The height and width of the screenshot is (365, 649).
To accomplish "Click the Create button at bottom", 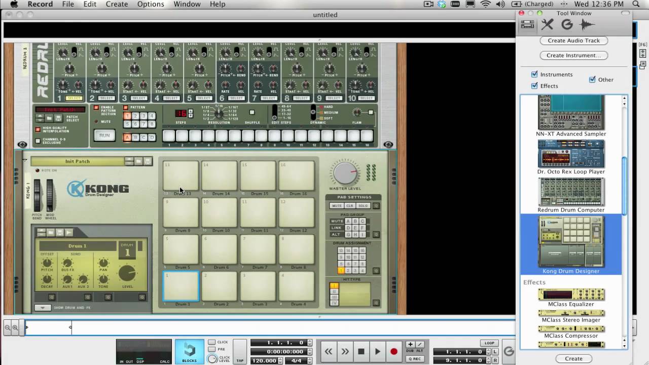I will pos(573,358).
